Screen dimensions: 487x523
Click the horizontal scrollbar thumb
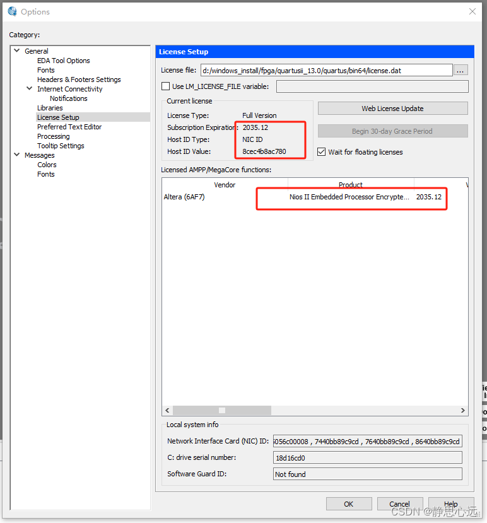(222, 410)
